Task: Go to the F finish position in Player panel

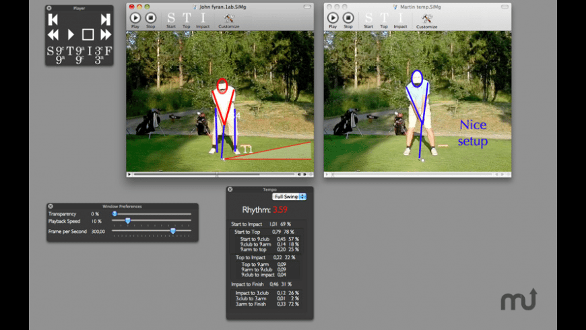Action: pos(108,51)
